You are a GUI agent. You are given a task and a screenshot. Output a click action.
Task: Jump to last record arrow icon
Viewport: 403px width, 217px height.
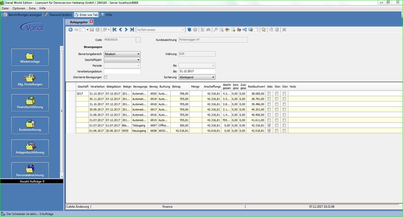132,30
